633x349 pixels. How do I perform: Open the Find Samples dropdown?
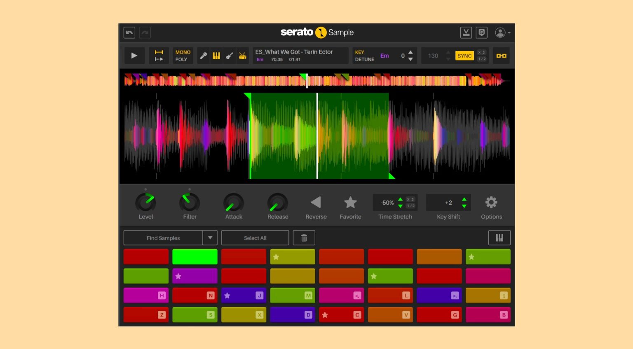(210, 237)
